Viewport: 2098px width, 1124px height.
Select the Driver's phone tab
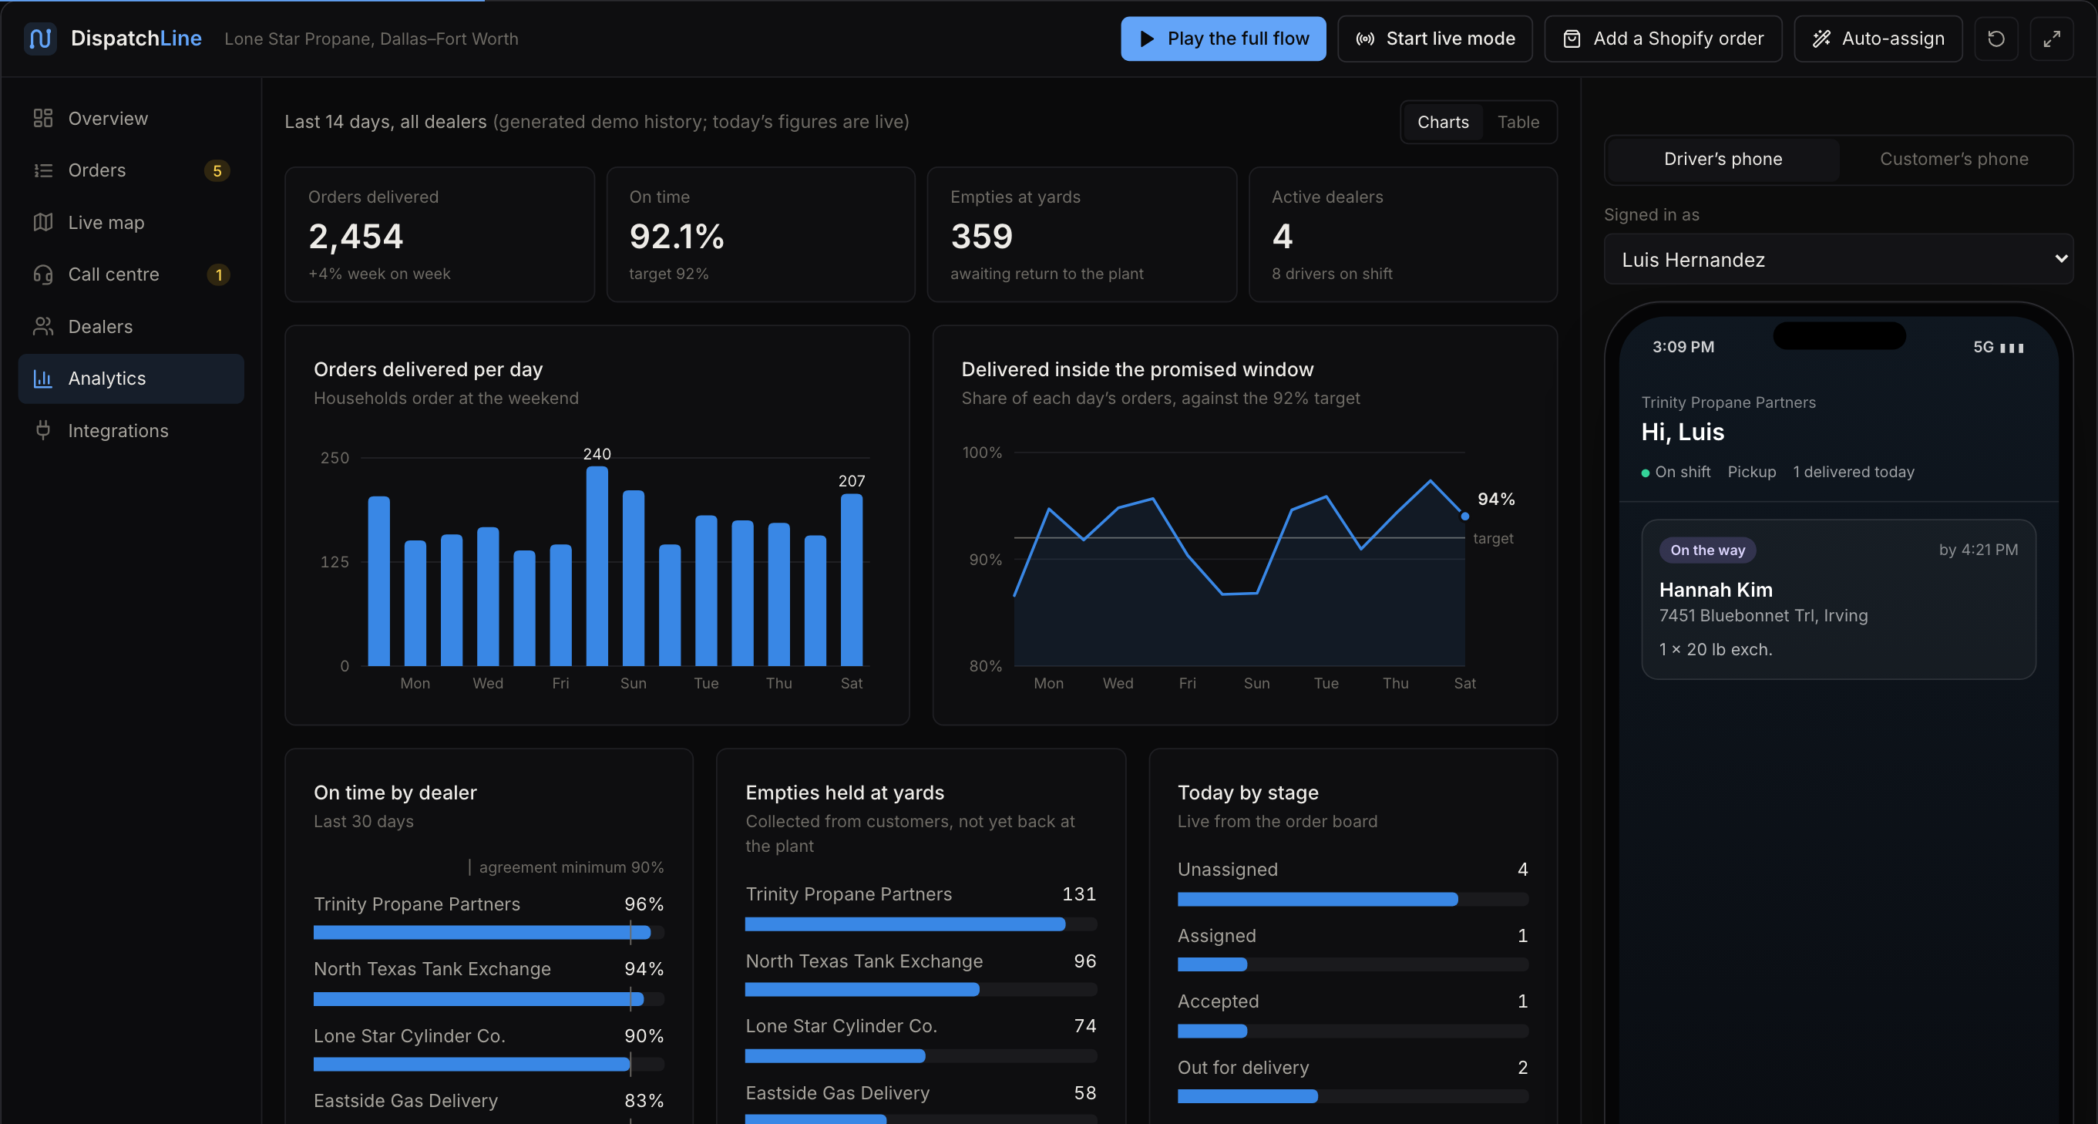pos(1723,160)
